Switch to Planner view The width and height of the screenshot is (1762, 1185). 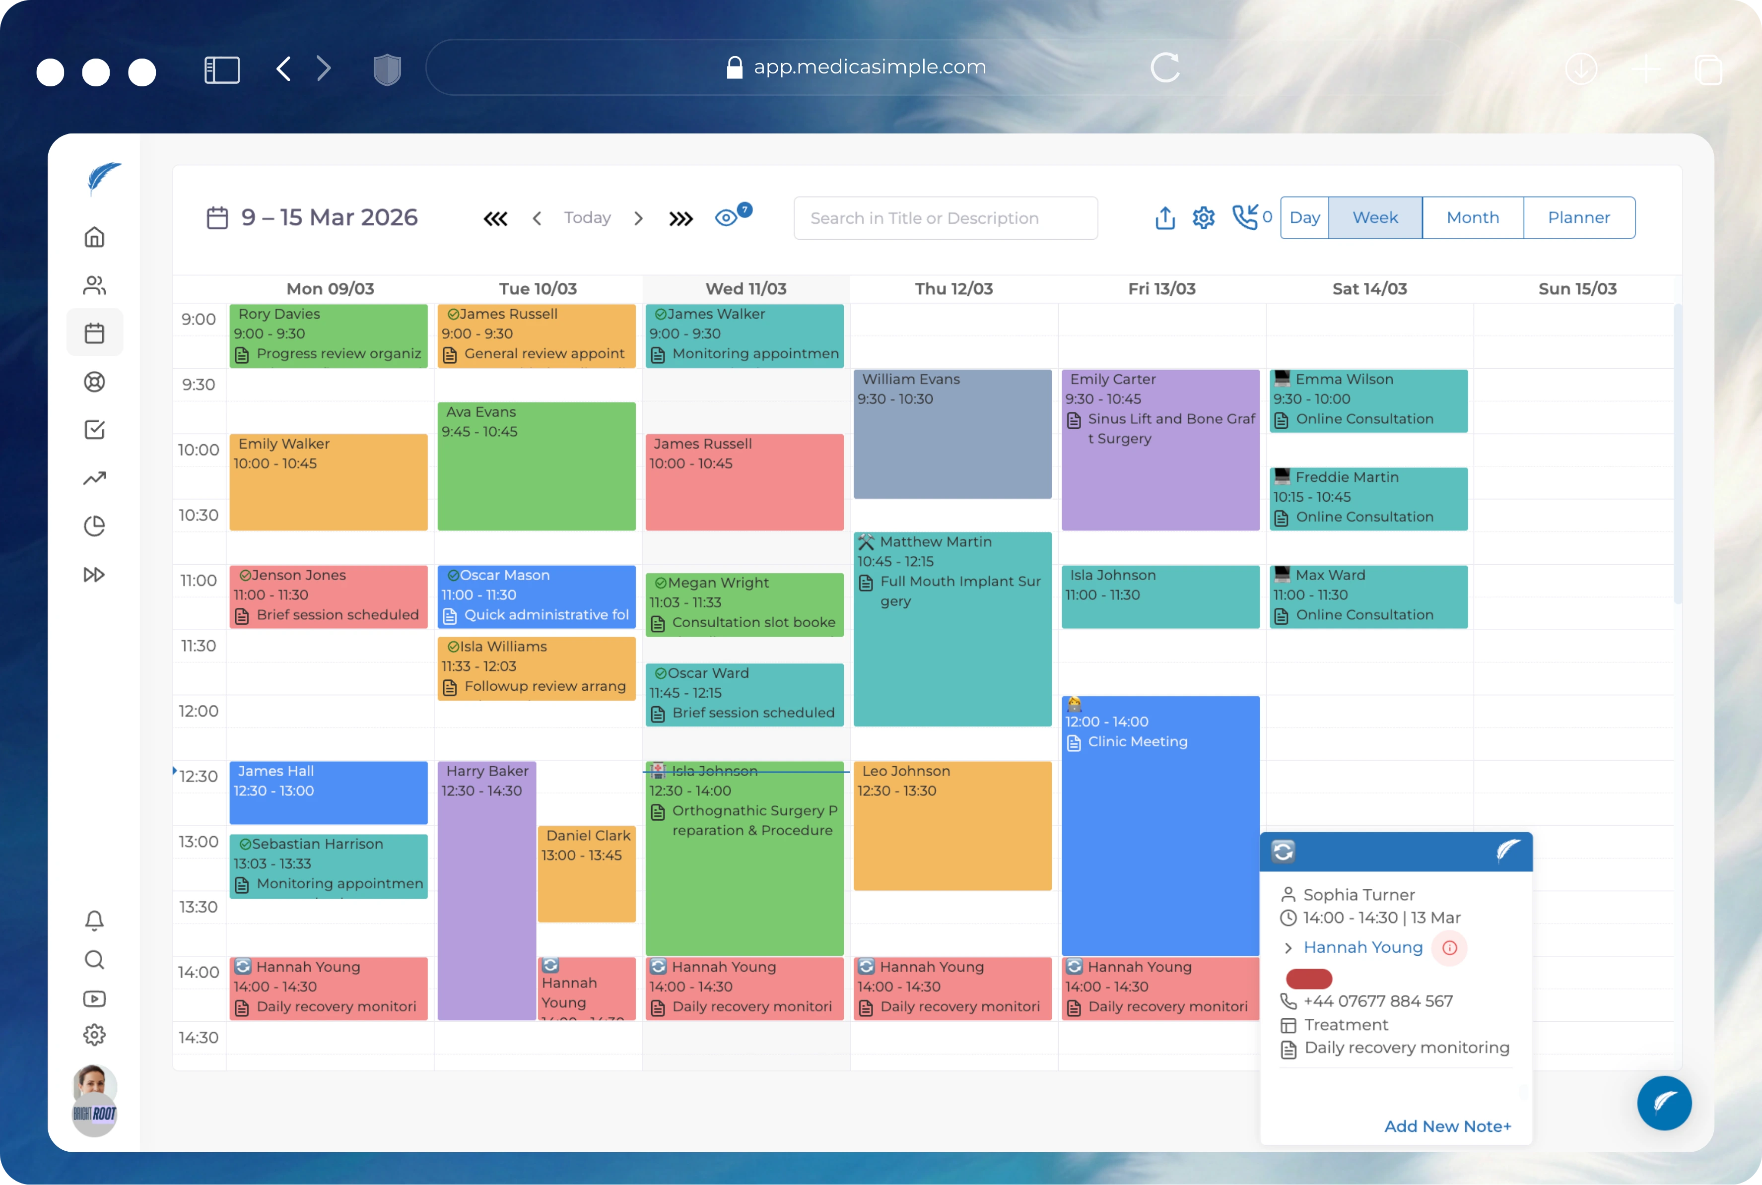coord(1579,218)
